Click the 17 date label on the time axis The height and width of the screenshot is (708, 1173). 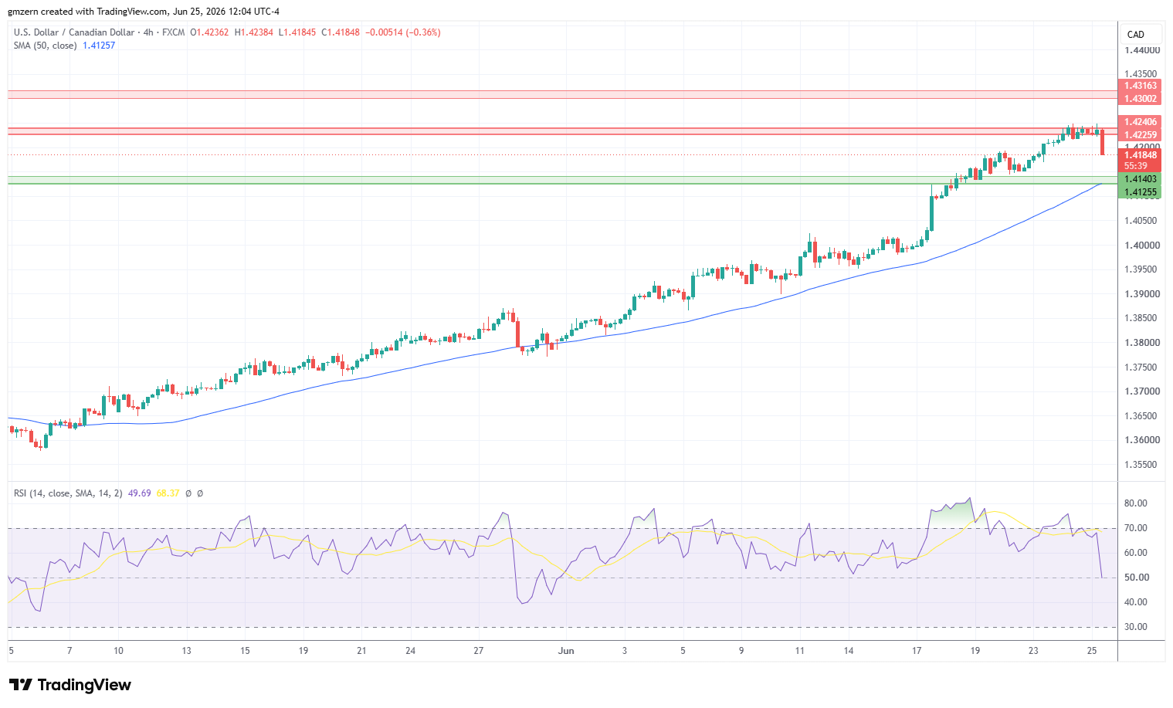pyautogui.click(x=917, y=651)
